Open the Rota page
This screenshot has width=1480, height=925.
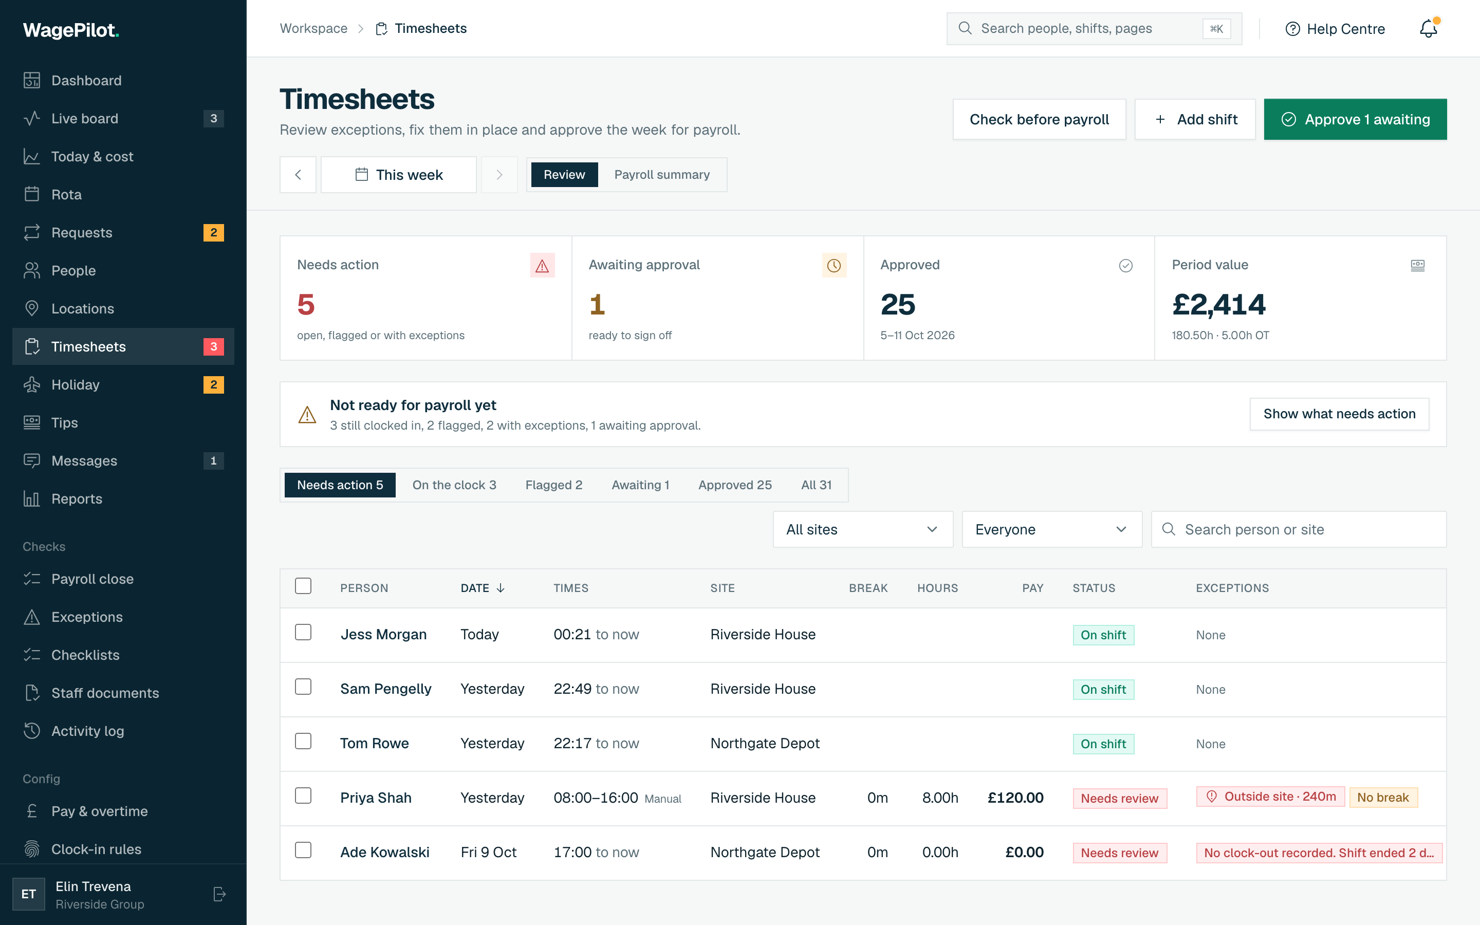pos(123,195)
